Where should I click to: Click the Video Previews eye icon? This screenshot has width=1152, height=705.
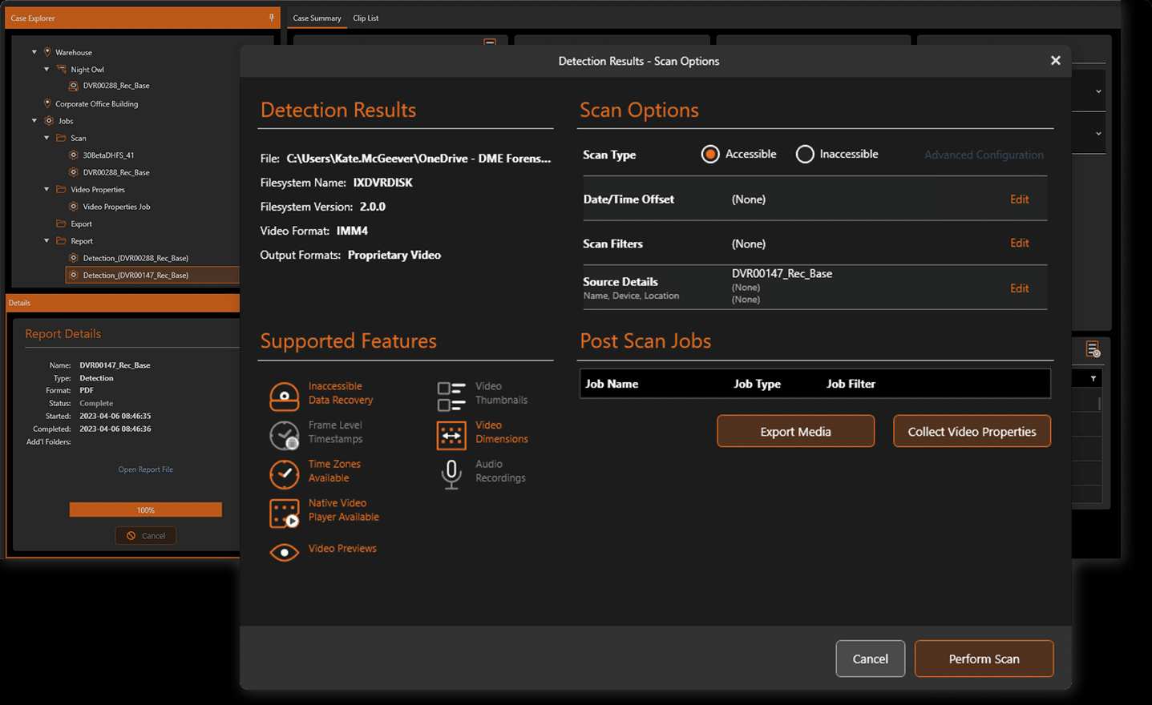click(284, 552)
